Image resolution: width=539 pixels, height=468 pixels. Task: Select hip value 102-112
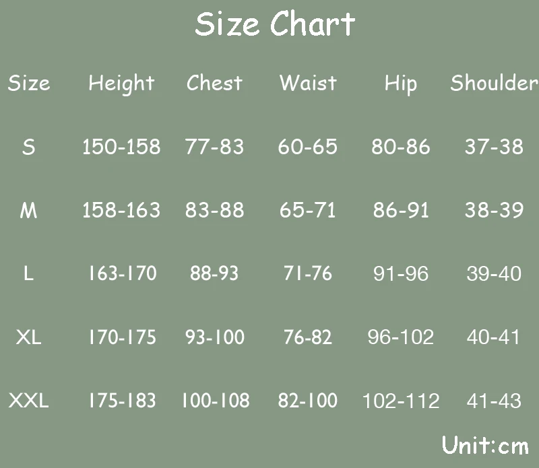coord(401,401)
